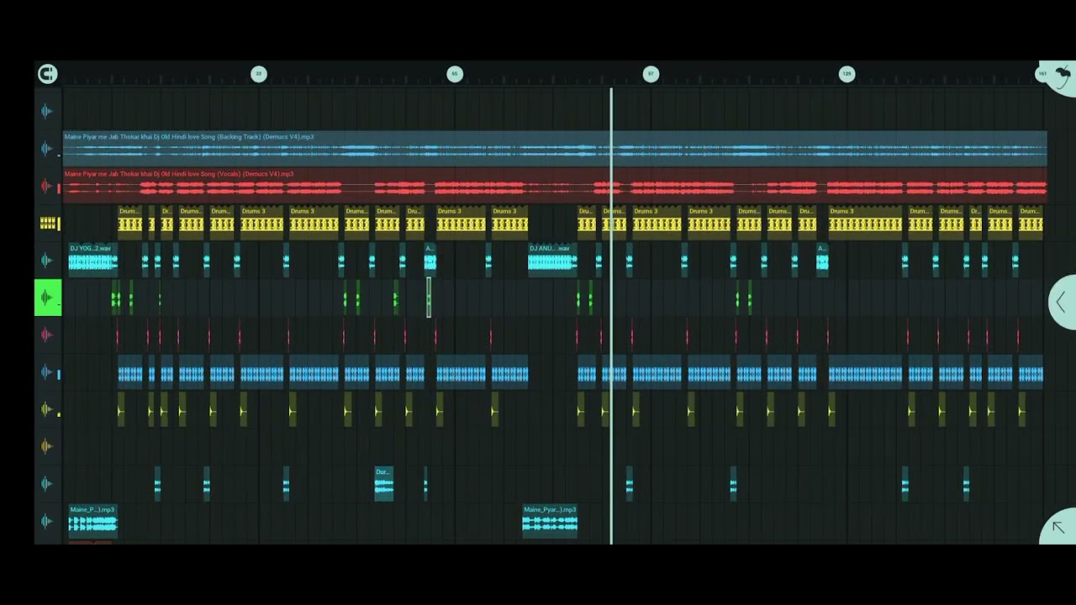Screen dimensions: 1076x605
Task: Select the Maine_Pyar...).mp3 clip in bottom track
Action: [550, 520]
